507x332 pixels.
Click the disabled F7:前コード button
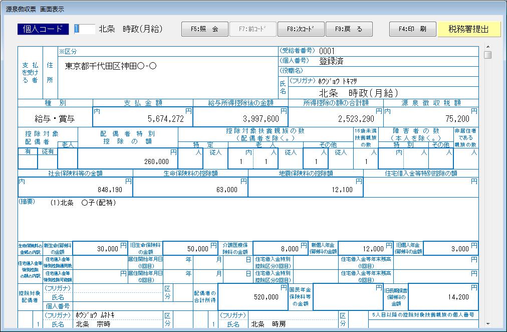tap(253, 29)
